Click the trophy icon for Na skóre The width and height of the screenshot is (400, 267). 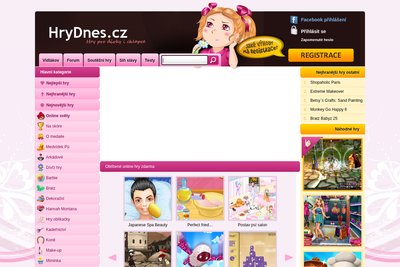(x=41, y=126)
